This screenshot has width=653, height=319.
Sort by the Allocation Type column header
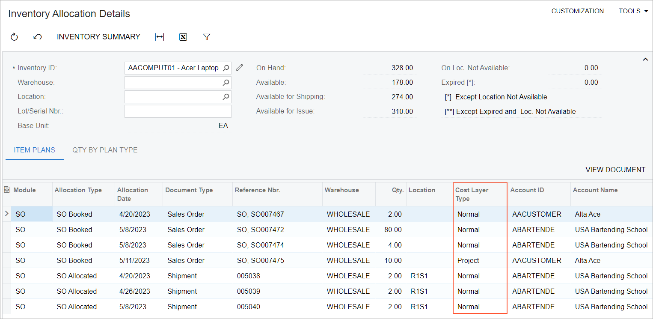(x=84, y=194)
